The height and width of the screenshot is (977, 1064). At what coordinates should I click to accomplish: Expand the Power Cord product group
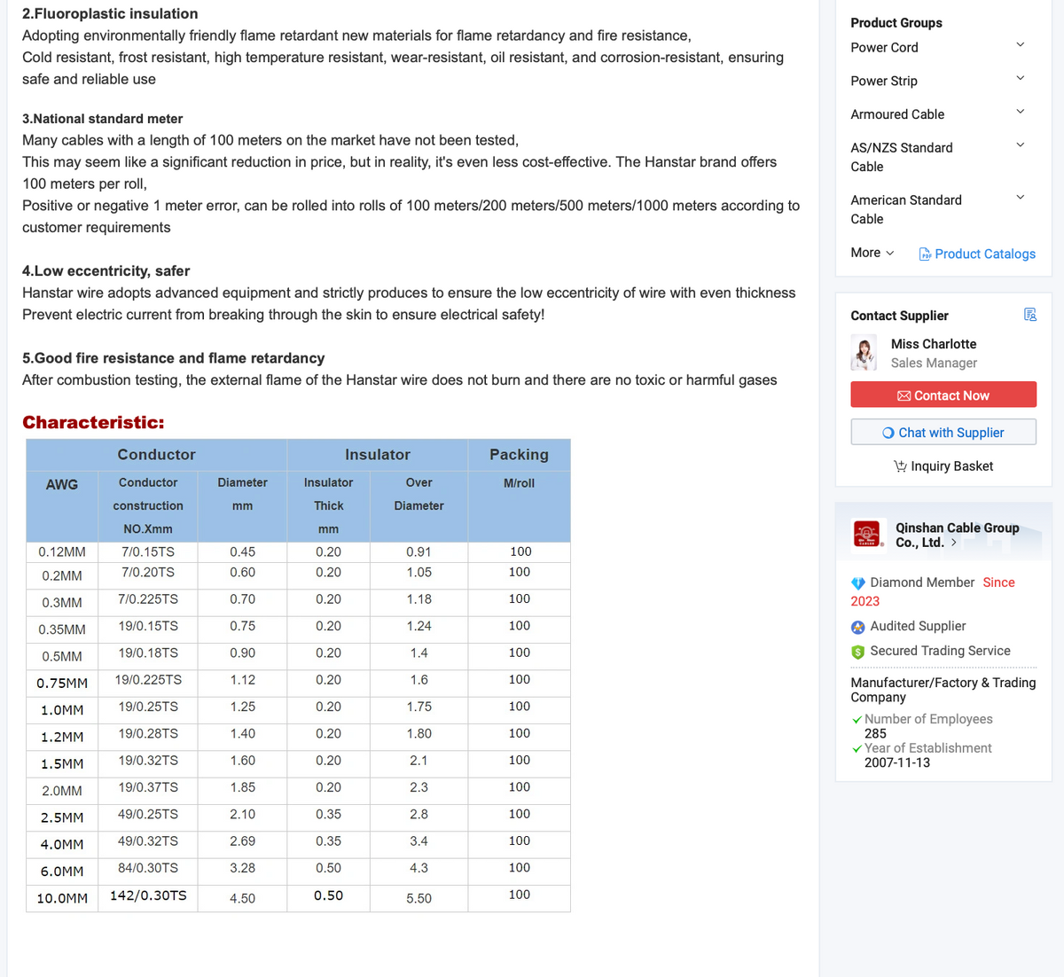pyautogui.click(x=1020, y=45)
